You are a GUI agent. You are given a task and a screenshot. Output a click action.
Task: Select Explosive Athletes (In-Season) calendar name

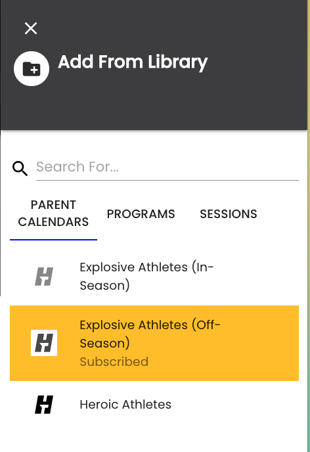[146, 276]
